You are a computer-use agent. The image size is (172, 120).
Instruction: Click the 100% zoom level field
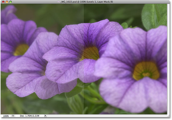tap(6, 116)
